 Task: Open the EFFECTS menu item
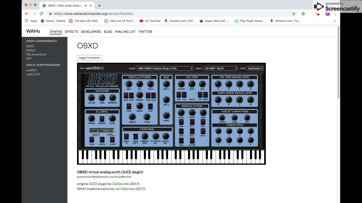pos(72,32)
